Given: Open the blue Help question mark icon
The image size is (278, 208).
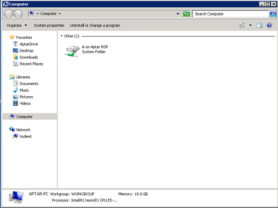Looking at the screenshot, I should coord(269,25).
